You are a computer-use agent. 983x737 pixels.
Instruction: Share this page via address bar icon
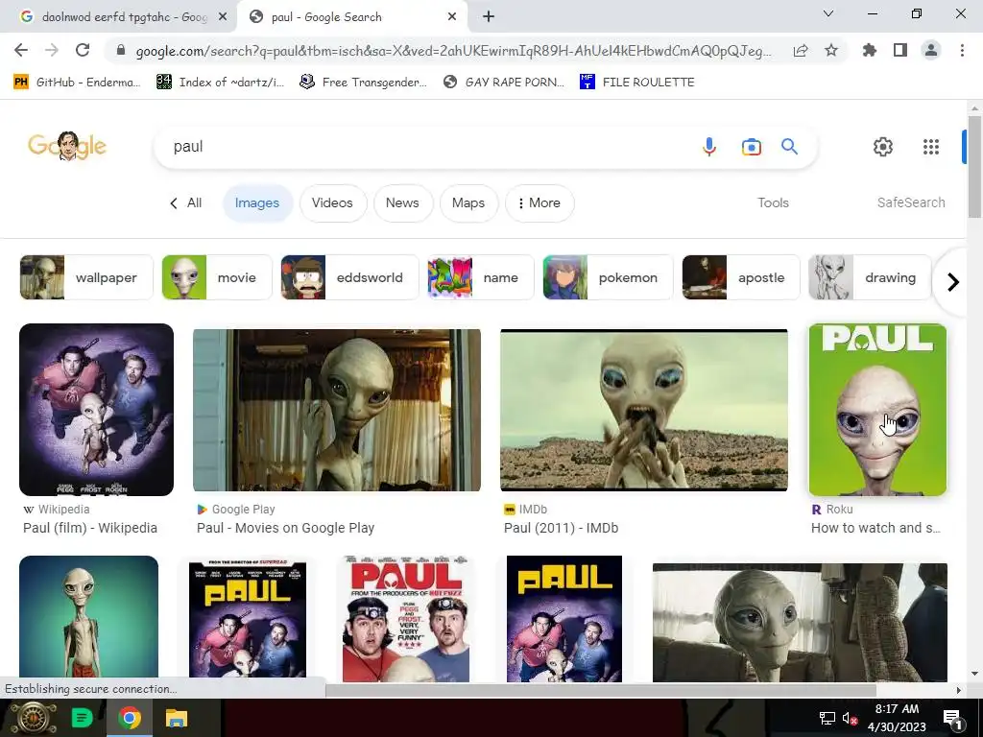click(801, 51)
